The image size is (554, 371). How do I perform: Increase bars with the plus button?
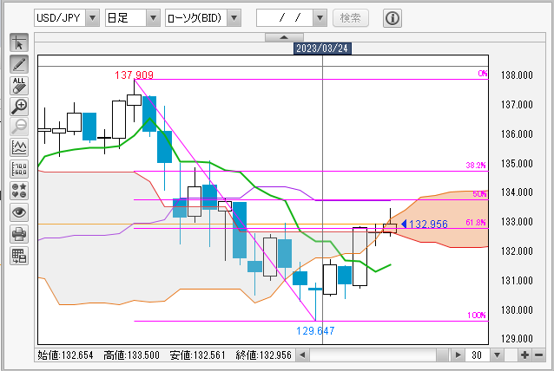coord(524,355)
